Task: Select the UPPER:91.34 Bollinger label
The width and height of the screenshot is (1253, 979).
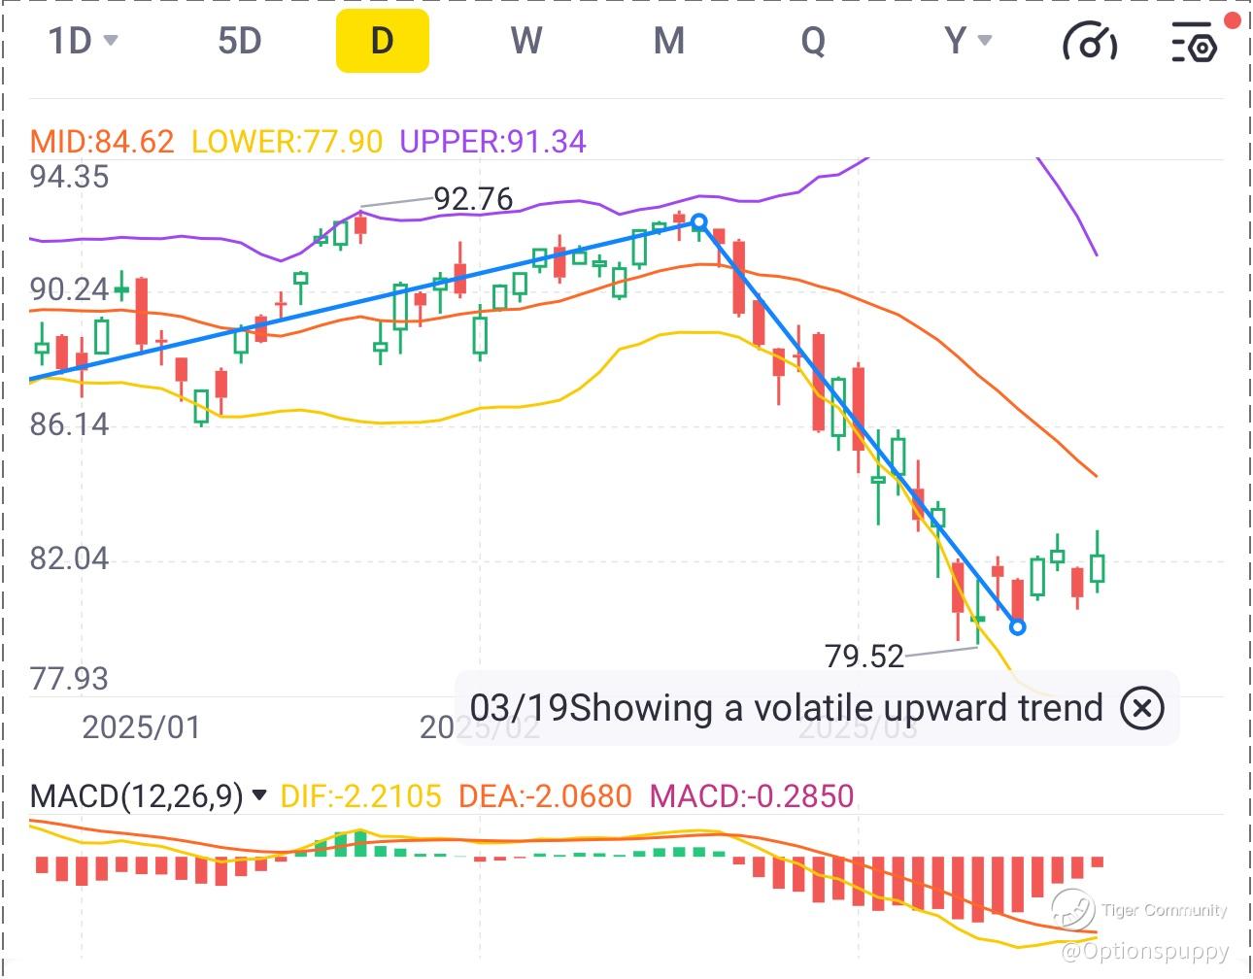Action: click(x=492, y=142)
